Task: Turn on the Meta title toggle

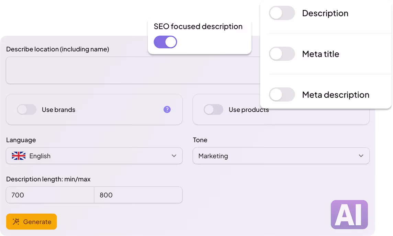Action: click(x=282, y=54)
